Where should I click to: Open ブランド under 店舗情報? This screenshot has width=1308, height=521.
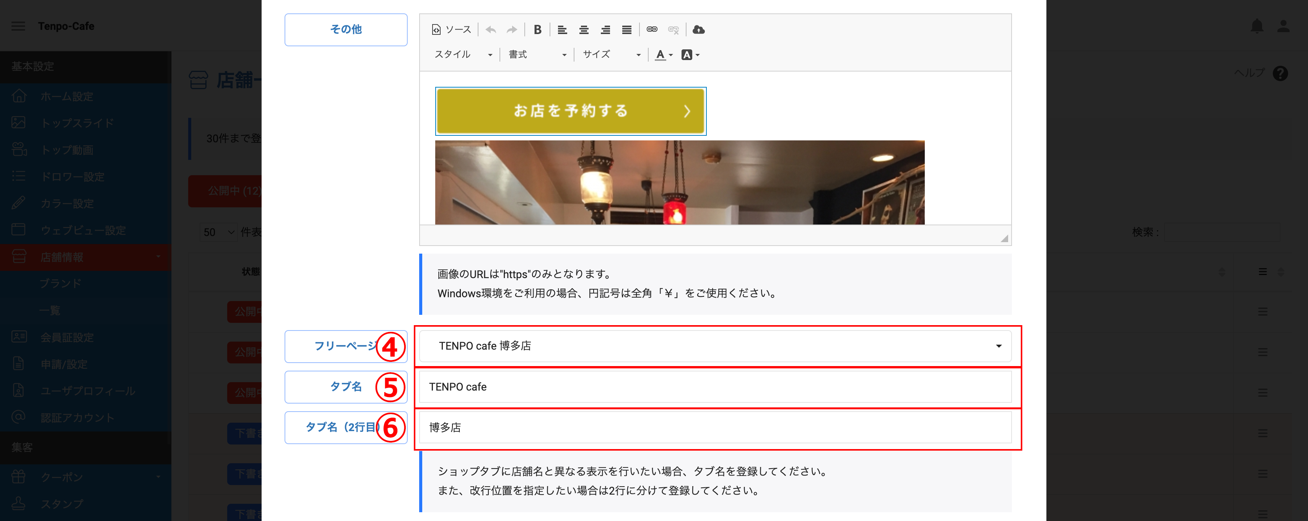click(60, 283)
